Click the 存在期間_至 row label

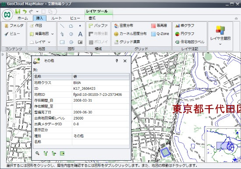pyautogui.click(x=44, y=106)
